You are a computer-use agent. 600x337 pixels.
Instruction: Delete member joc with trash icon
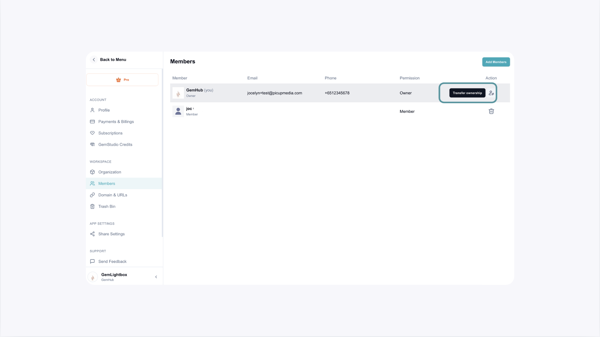point(491,111)
